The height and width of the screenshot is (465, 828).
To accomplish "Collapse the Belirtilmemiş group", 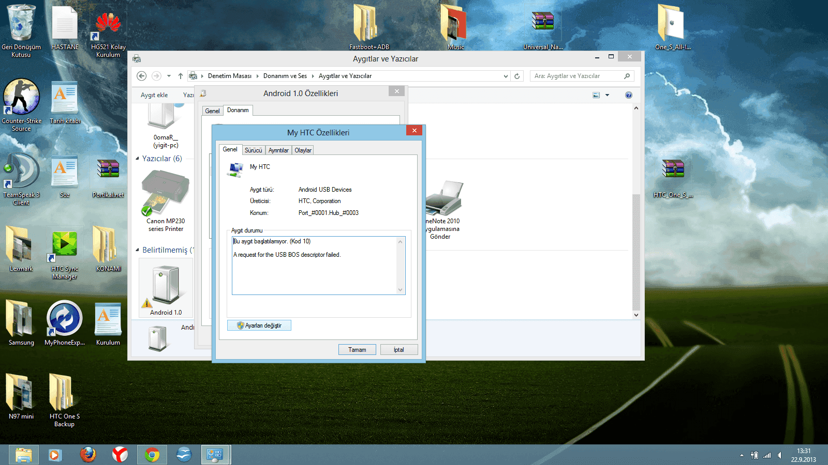I will tap(137, 250).
